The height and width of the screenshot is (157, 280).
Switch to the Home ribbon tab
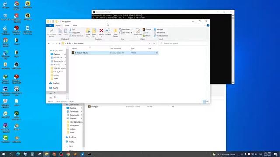tap(58, 25)
